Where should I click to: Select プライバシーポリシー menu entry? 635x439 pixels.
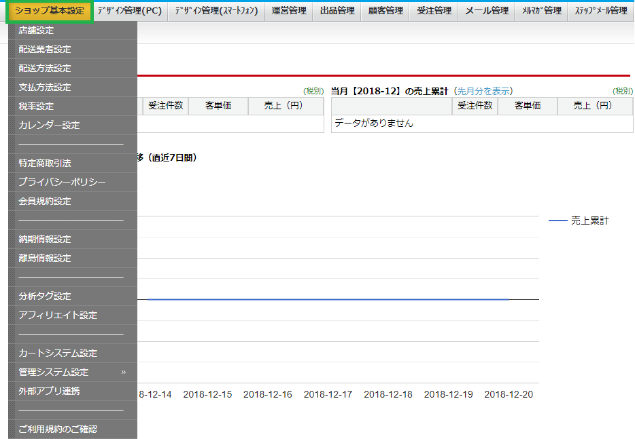tap(73, 183)
